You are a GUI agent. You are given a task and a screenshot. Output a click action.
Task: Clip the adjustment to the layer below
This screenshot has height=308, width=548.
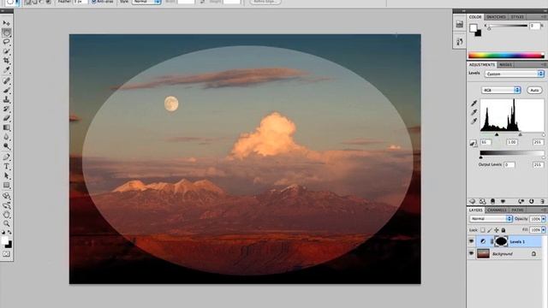tap(493, 202)
